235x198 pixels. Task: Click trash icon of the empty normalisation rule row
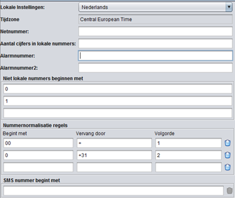point(228,167)
